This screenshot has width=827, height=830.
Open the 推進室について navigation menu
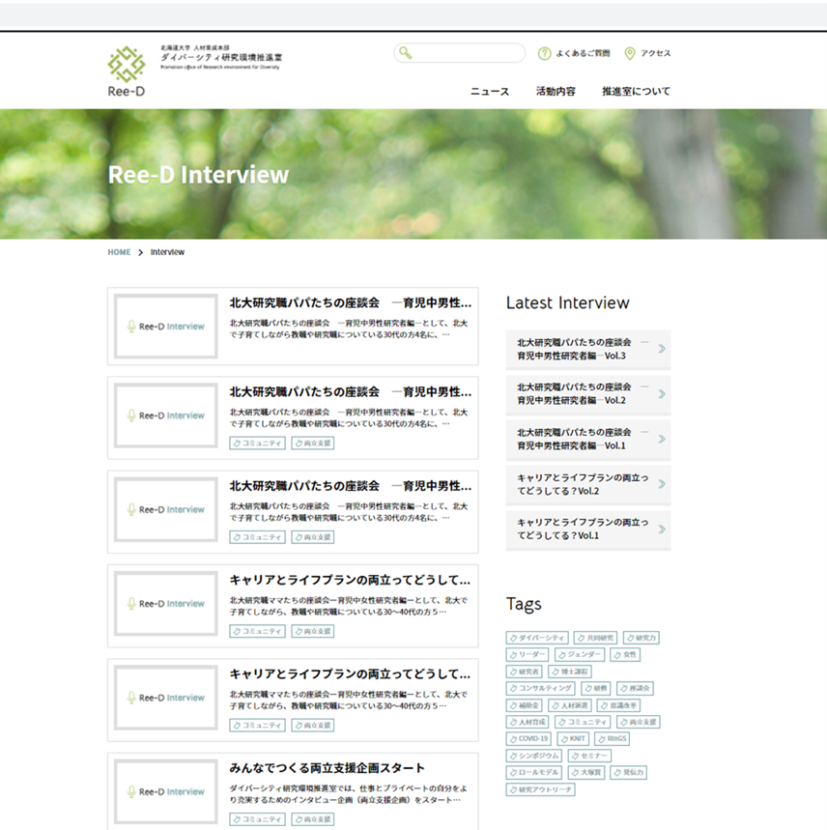coord(636,92)
